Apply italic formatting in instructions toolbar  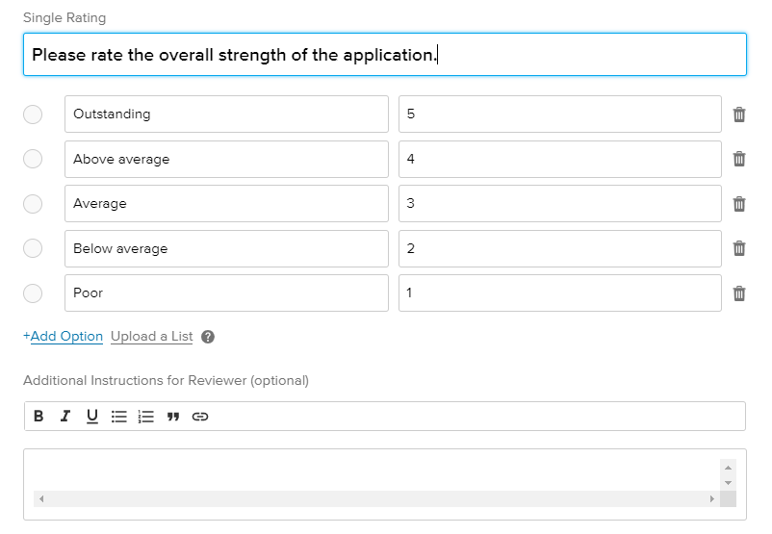(65, 417)
